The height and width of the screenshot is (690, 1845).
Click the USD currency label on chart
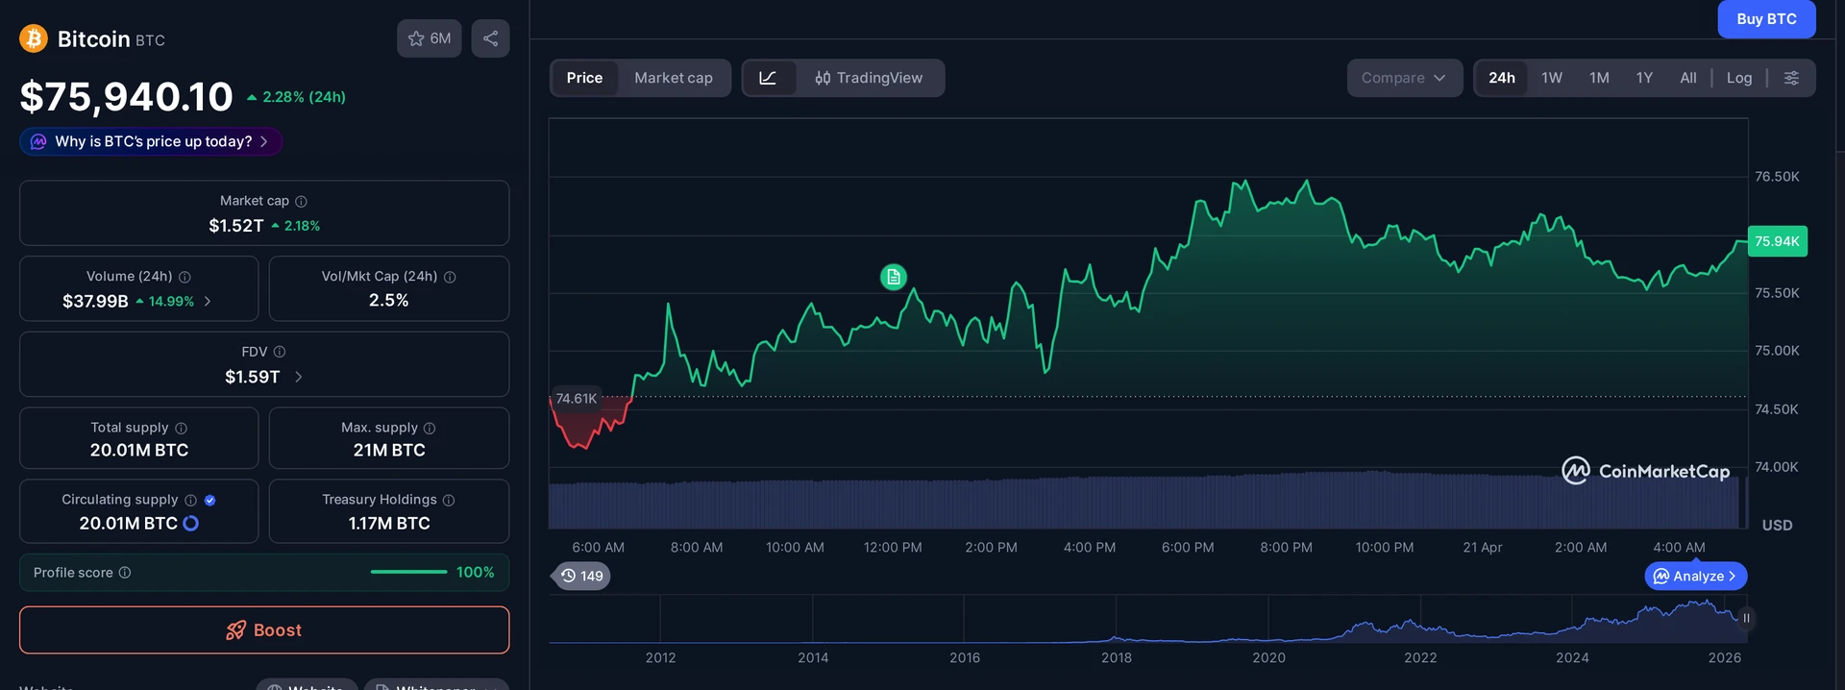[1777, 525]
